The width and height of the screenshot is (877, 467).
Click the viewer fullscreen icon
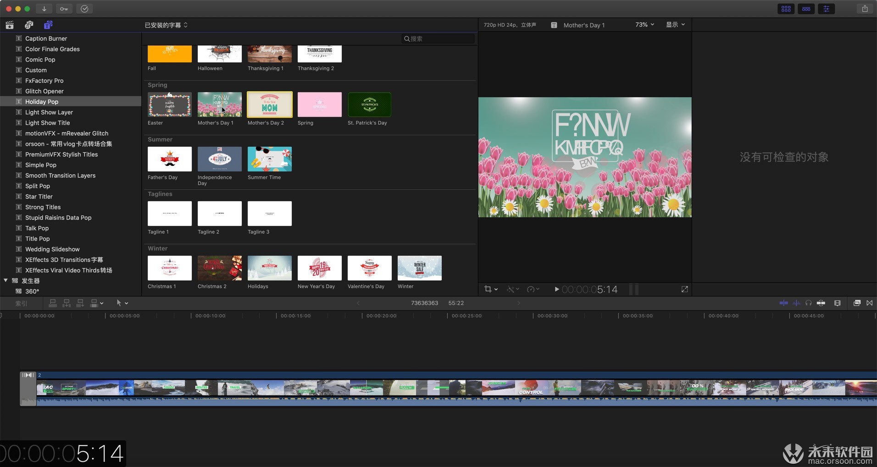[x=684, y=289]
